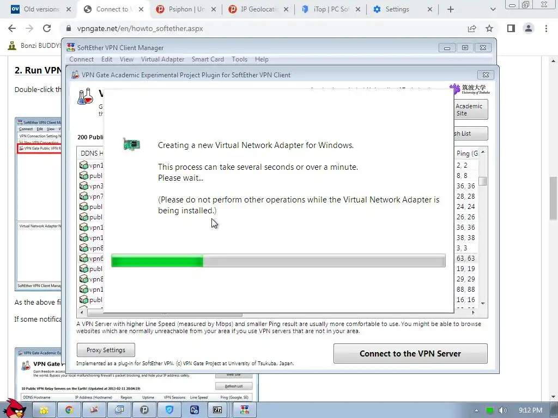Click the DDNS Hostname column header
This screenshot has height=418, width=558.
coord(91,153)
